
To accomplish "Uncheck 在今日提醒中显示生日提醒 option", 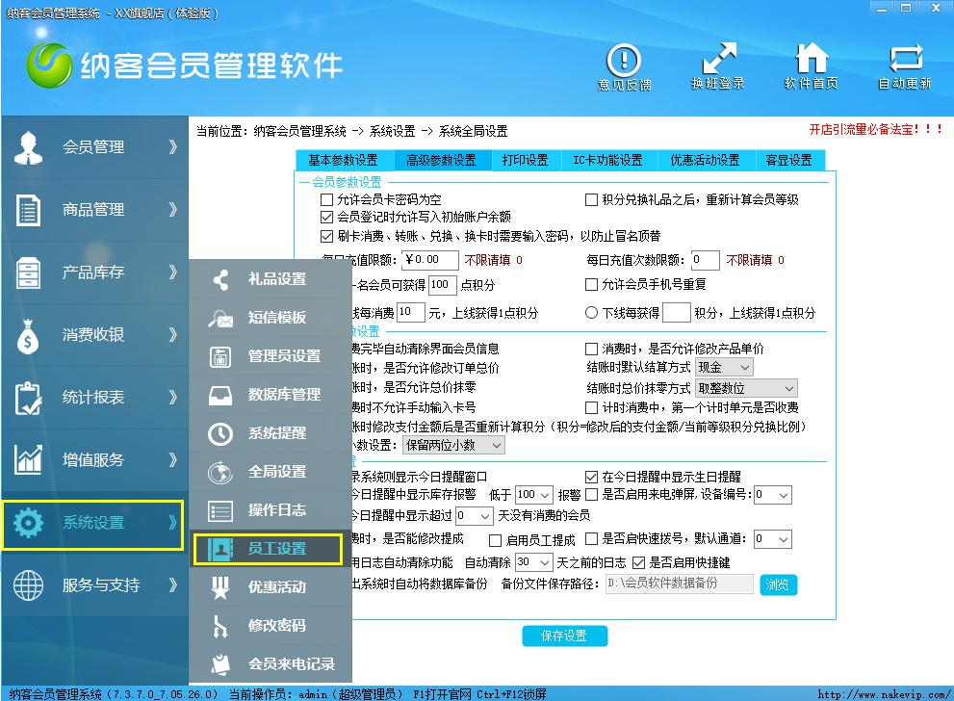I will point(592,477).
